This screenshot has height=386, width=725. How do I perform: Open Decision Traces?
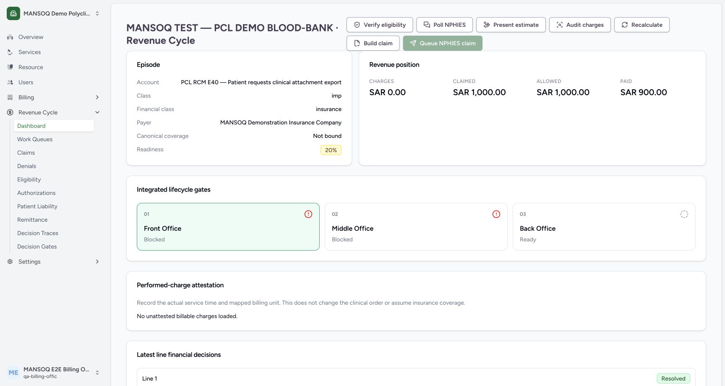coord(38,233)
